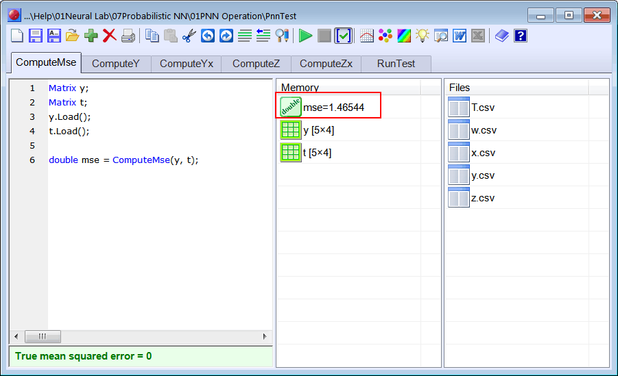
Task: Print using the printer icon
Action: tap(128, 36)
